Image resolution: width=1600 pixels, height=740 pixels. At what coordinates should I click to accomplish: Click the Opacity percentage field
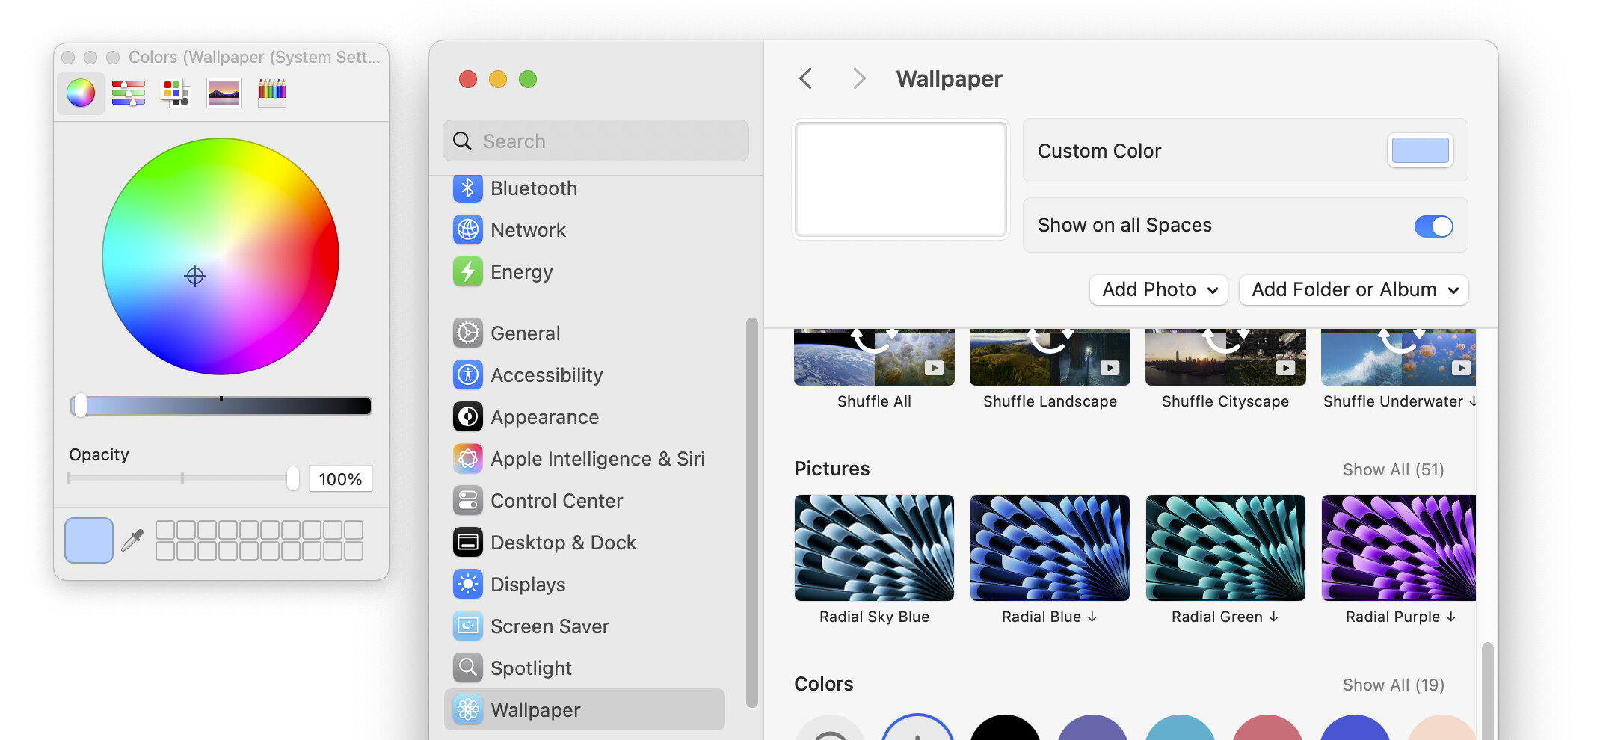tap(340, 478)
